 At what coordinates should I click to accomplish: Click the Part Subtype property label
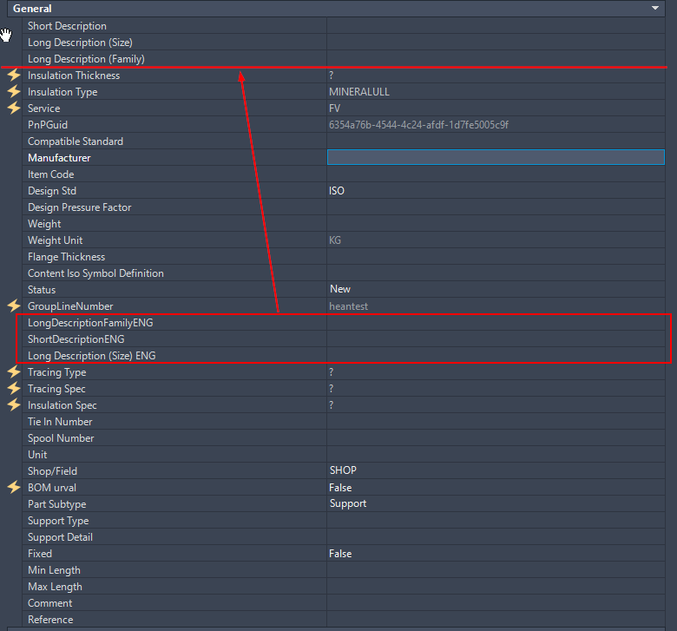pos(57,504)
